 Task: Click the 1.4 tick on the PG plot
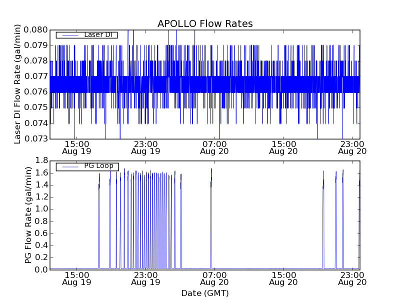coord(41,185)
